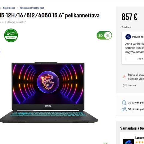The image size is (144, 144).
Task: Click the 50 päivän members icon
Action: 124,109
